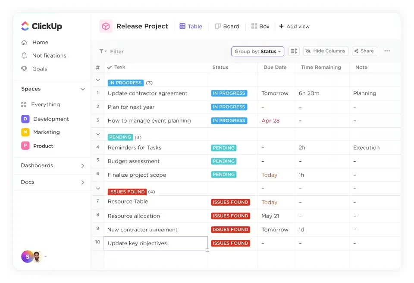This screenshot has height=283, width=414.
Task: Open the three-dot more options menu
Action: tap(387, 51)
